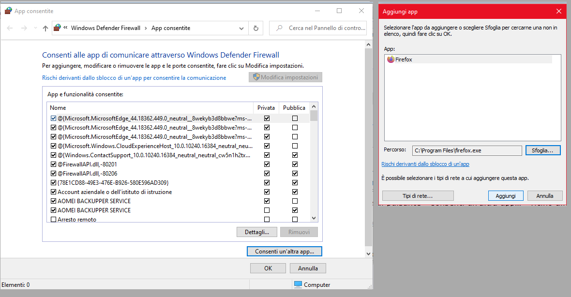This screenshot has height=297, width=571.
Task: Expand the address bar history dropdown
Action: [241, 28]
